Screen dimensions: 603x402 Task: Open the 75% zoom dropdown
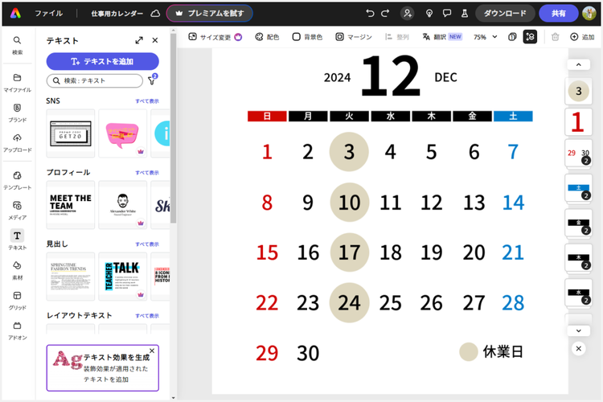point(486,37)
